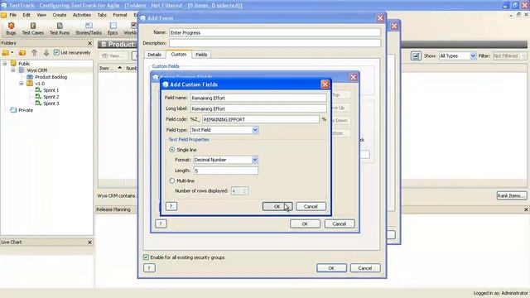Close the Release Planning panel
Screen dimensions: 530x298
[526, 209]
